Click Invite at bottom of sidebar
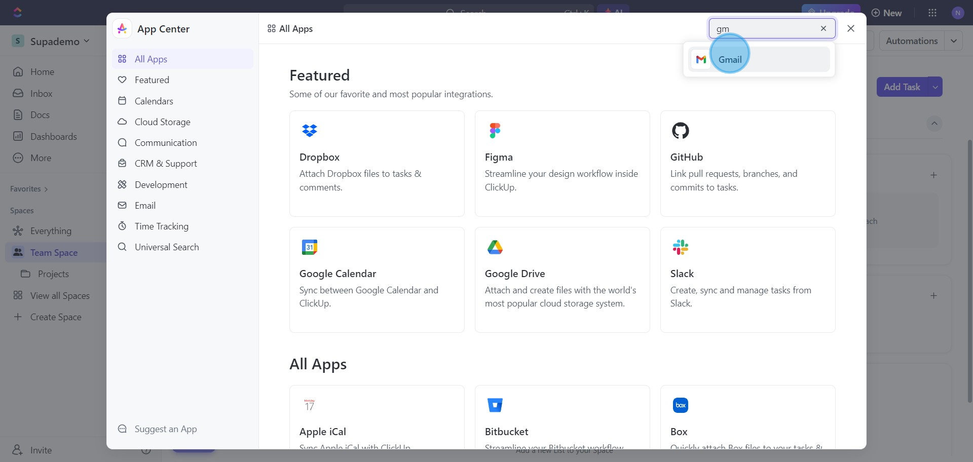Screen dimensions: 973x462 32,450
